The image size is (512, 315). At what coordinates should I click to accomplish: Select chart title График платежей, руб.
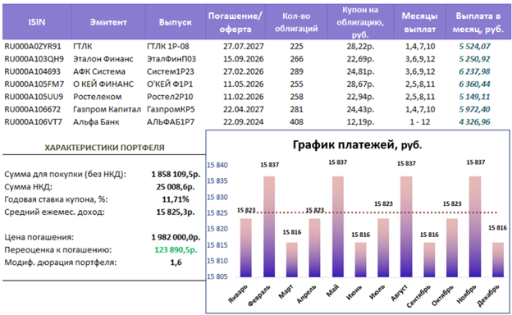pos(357,144)
